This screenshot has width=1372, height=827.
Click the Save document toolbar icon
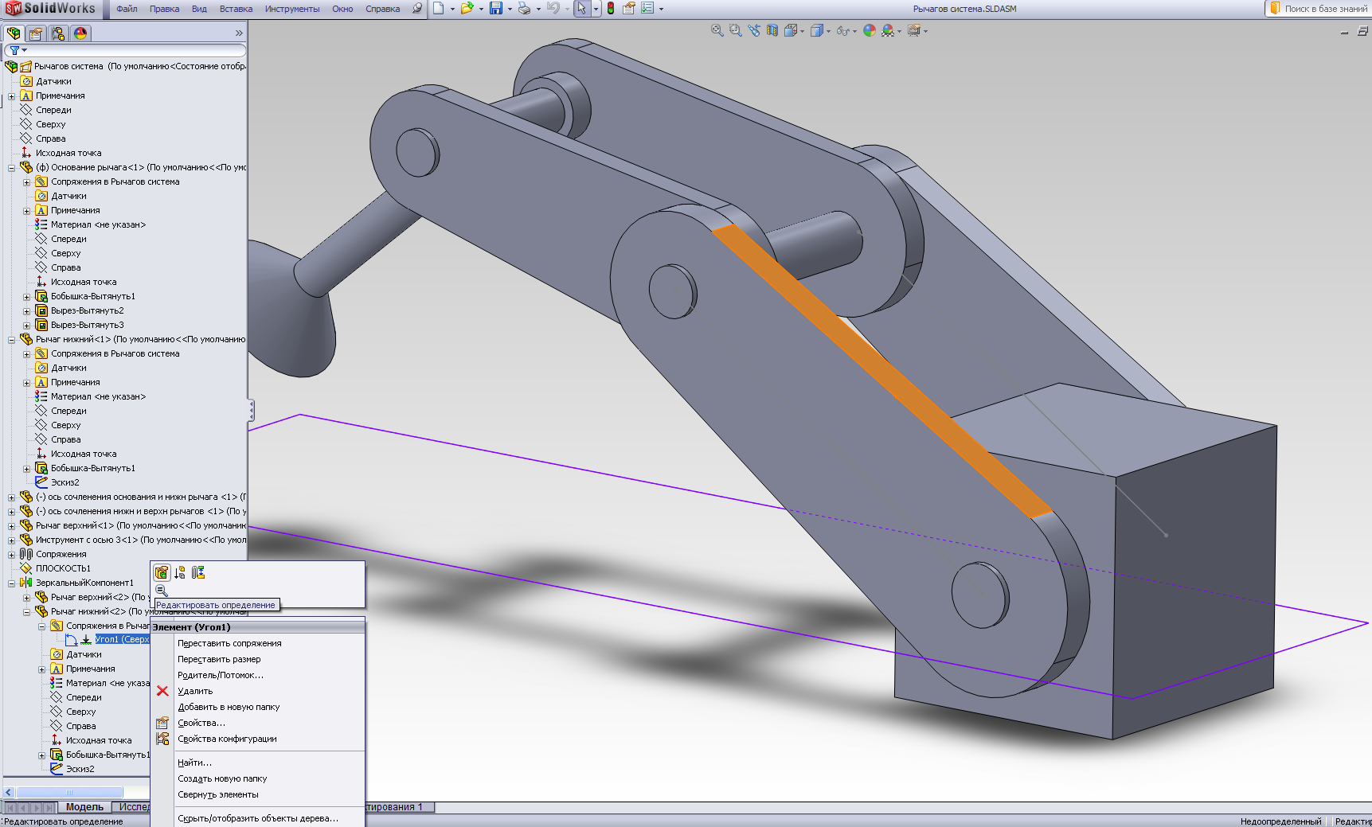click(x=495, y=9)
